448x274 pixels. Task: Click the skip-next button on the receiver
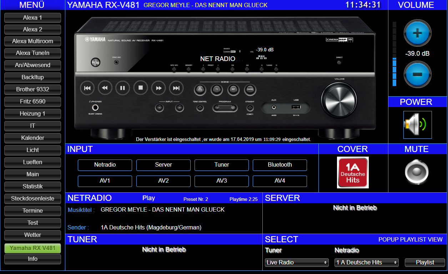pos(176,88)
